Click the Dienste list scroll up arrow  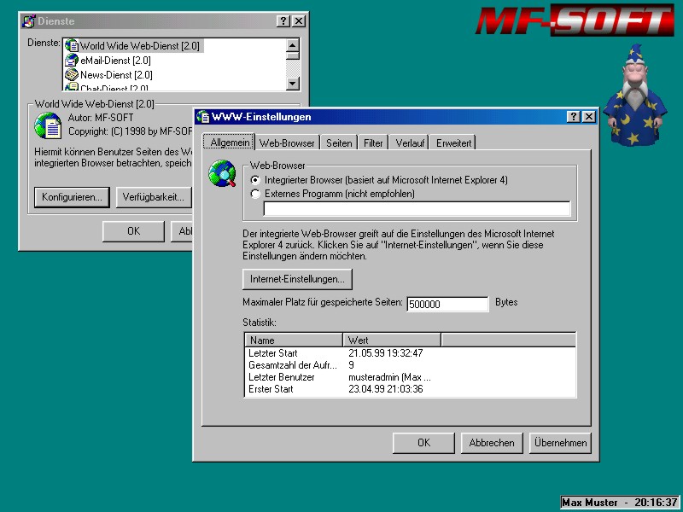pyautogui.click(x=293, y=45)
